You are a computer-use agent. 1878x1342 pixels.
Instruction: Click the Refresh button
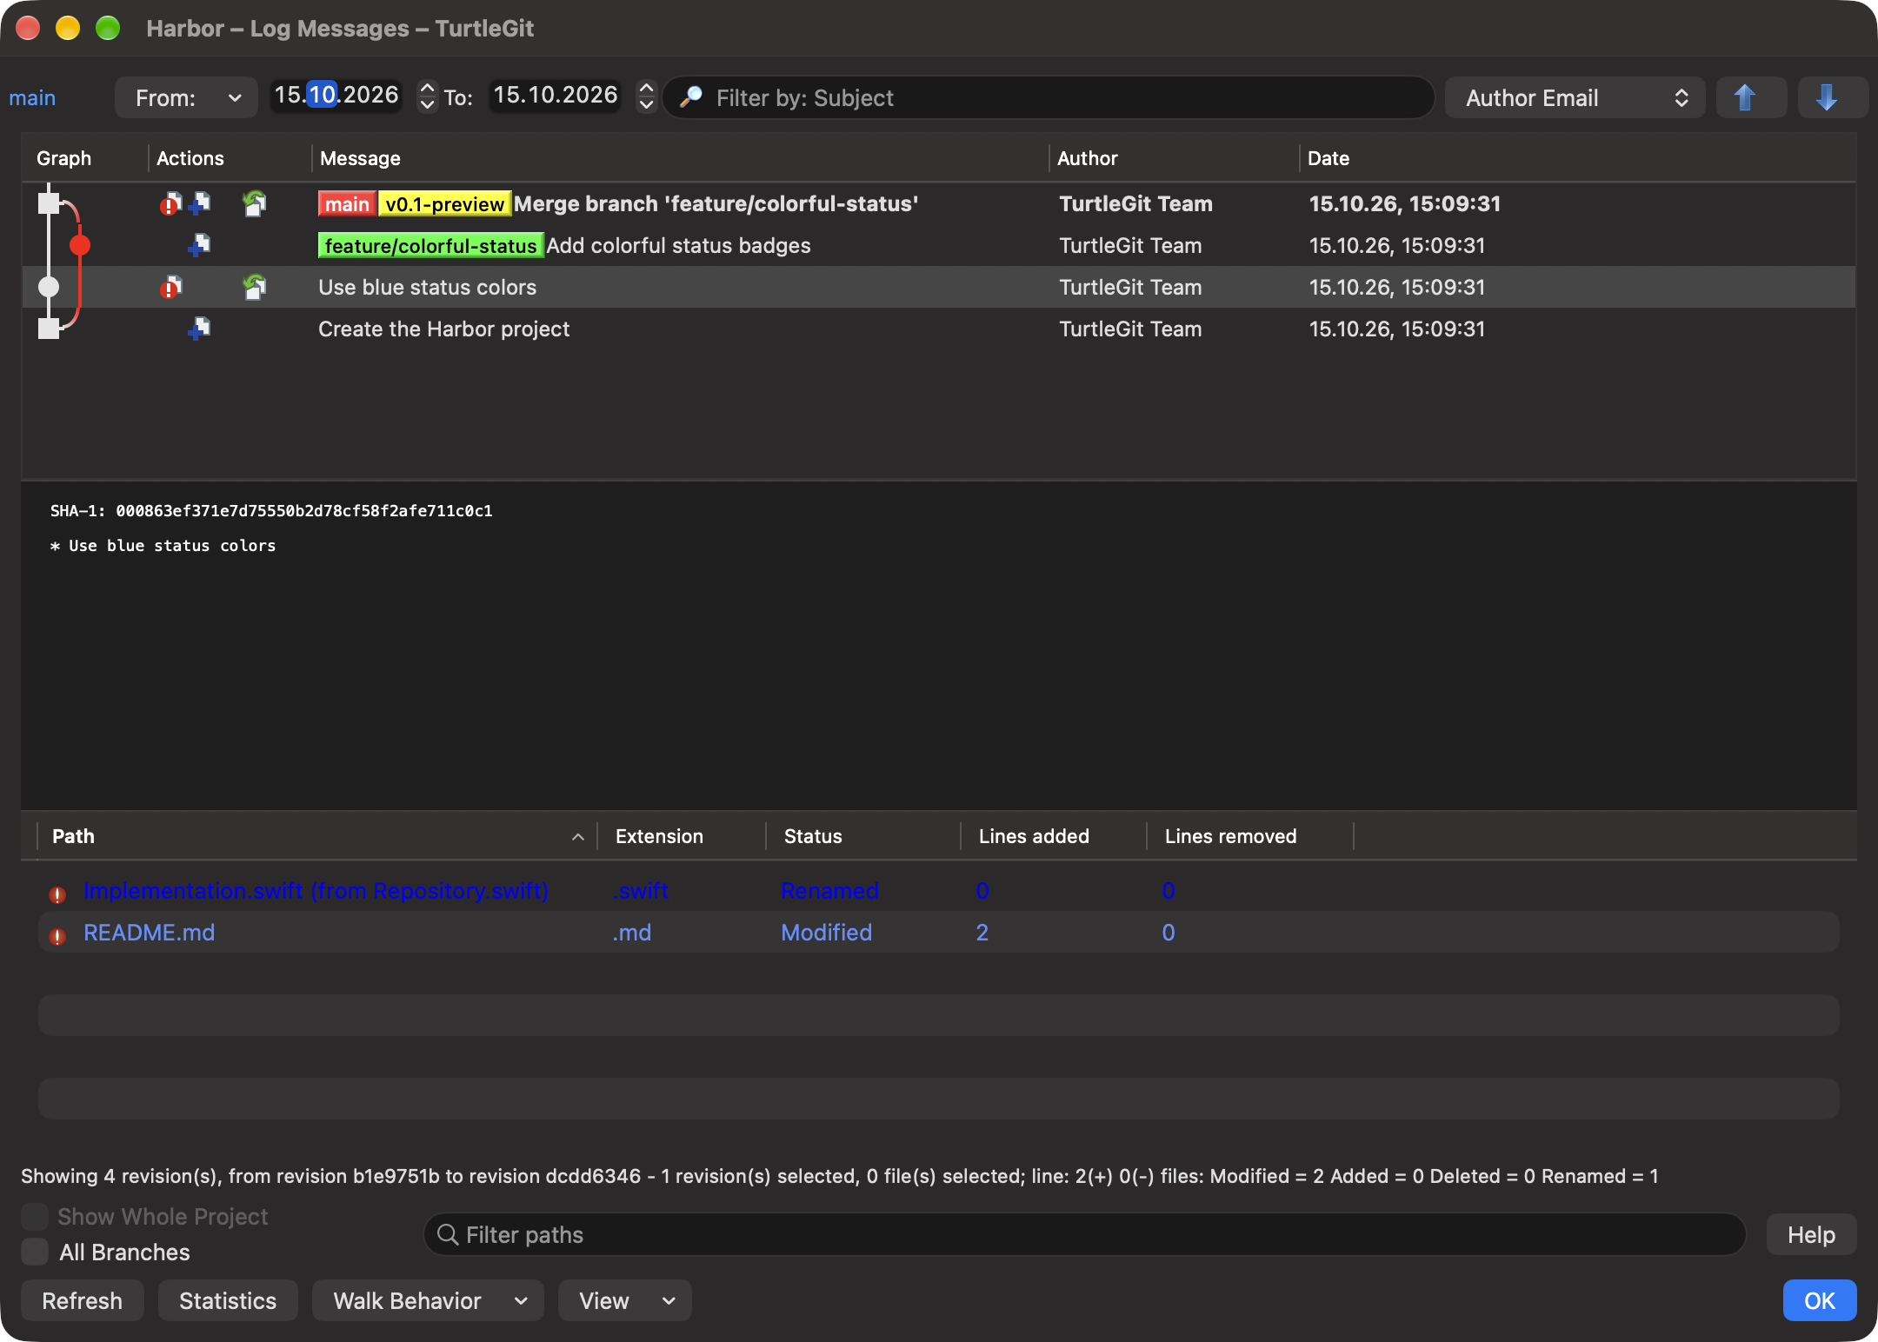[83, 1300]
